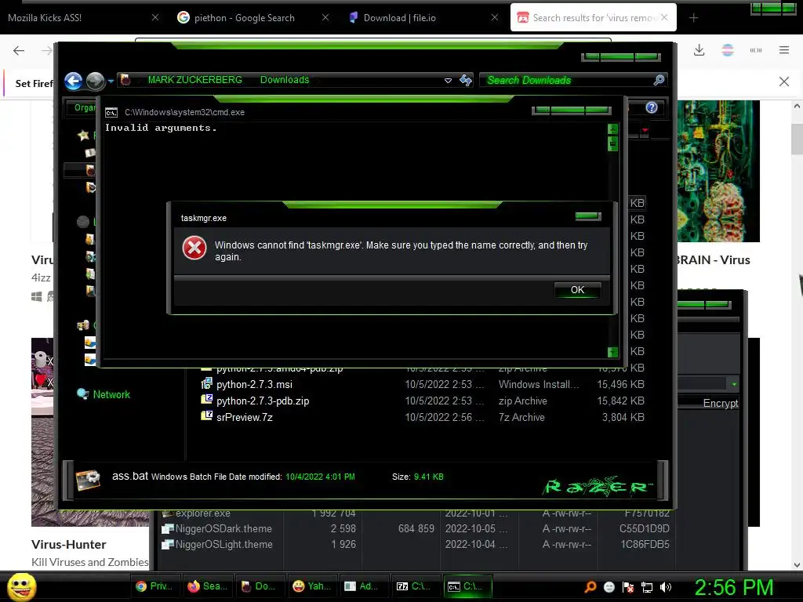The image size is (803, 602).
Task: Click the Action Center flag icon in the tray
Action: click(628, 587)
